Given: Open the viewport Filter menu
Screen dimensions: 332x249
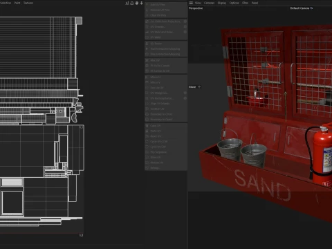Looking at the screenshot, I should [245, 3].
